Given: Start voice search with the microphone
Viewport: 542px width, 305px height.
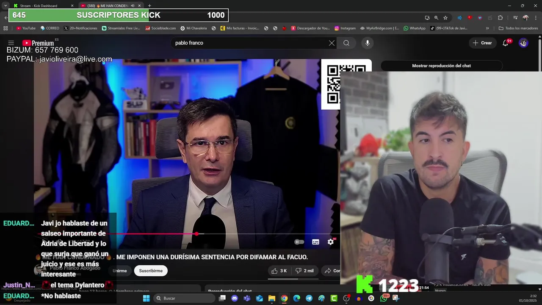Looking at the screenshot, I should click(368, 43).
